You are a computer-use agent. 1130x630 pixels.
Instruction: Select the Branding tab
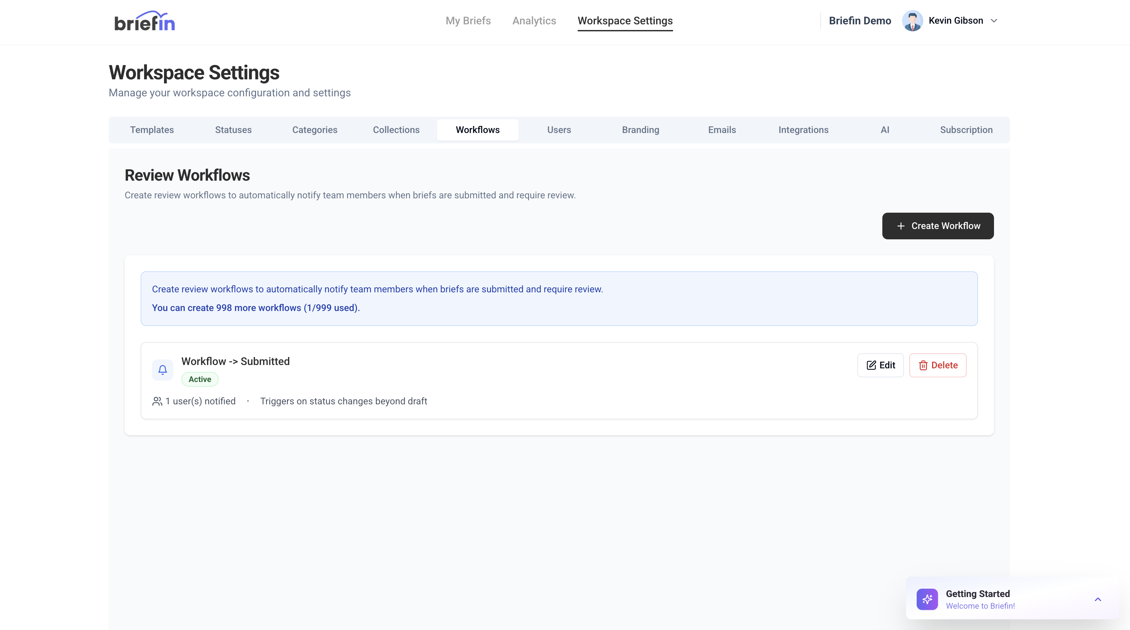(x=640, y=130)
